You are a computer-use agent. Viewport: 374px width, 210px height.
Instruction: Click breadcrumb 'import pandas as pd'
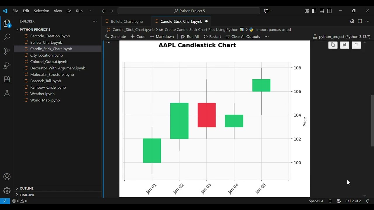pos(273,29)
